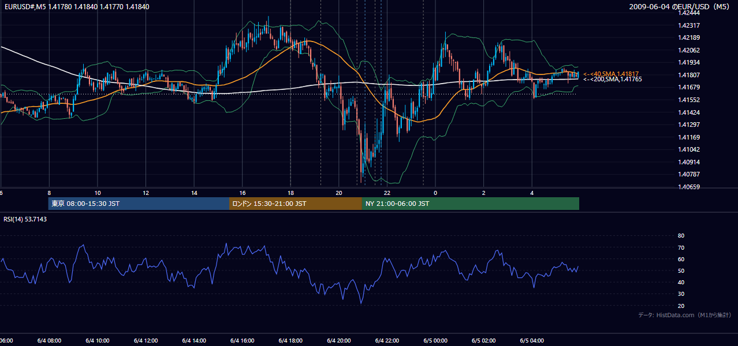Click the RSI(14) 53.7143 indicator label
This screenshot has width=738, height=346.
(x=25, y=219)
